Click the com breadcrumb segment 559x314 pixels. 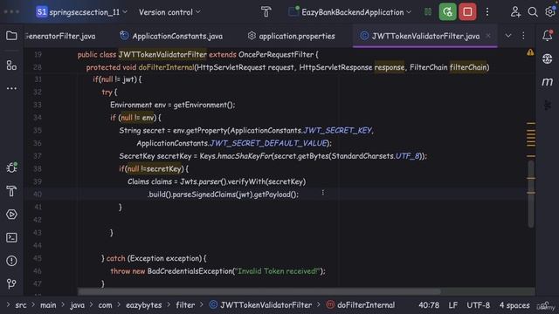pos(105,305)
